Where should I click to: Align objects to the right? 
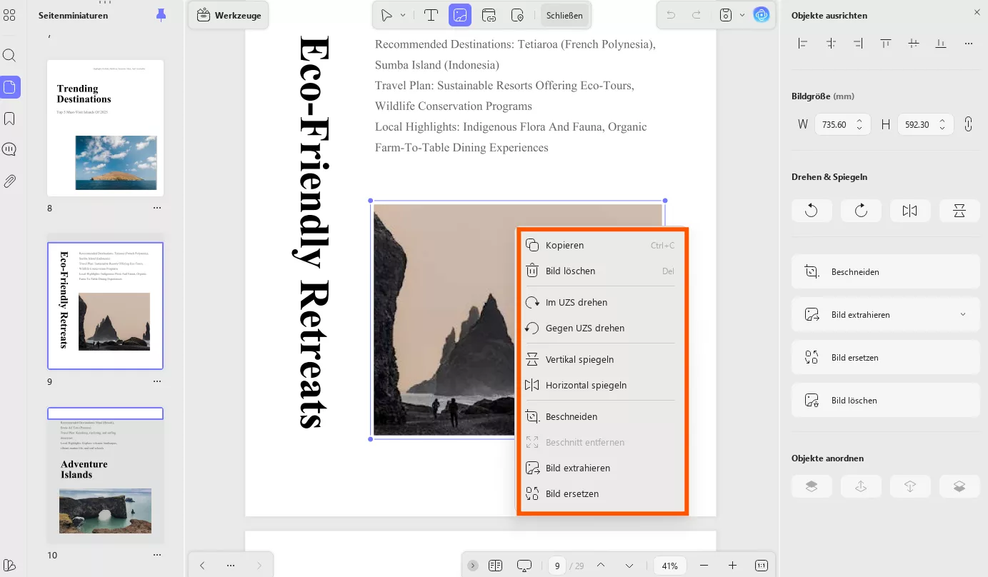pos(858,44)
